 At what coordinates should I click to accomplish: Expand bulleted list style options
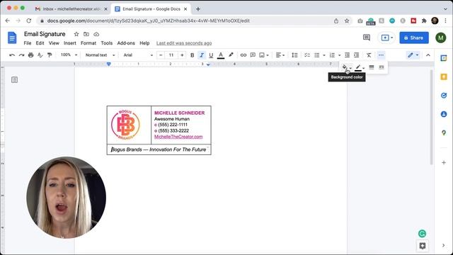tap(324, 55)
